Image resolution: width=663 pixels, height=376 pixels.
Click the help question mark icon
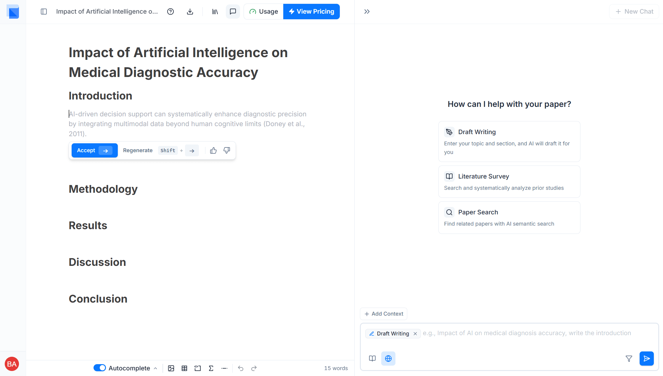[170, 12]
